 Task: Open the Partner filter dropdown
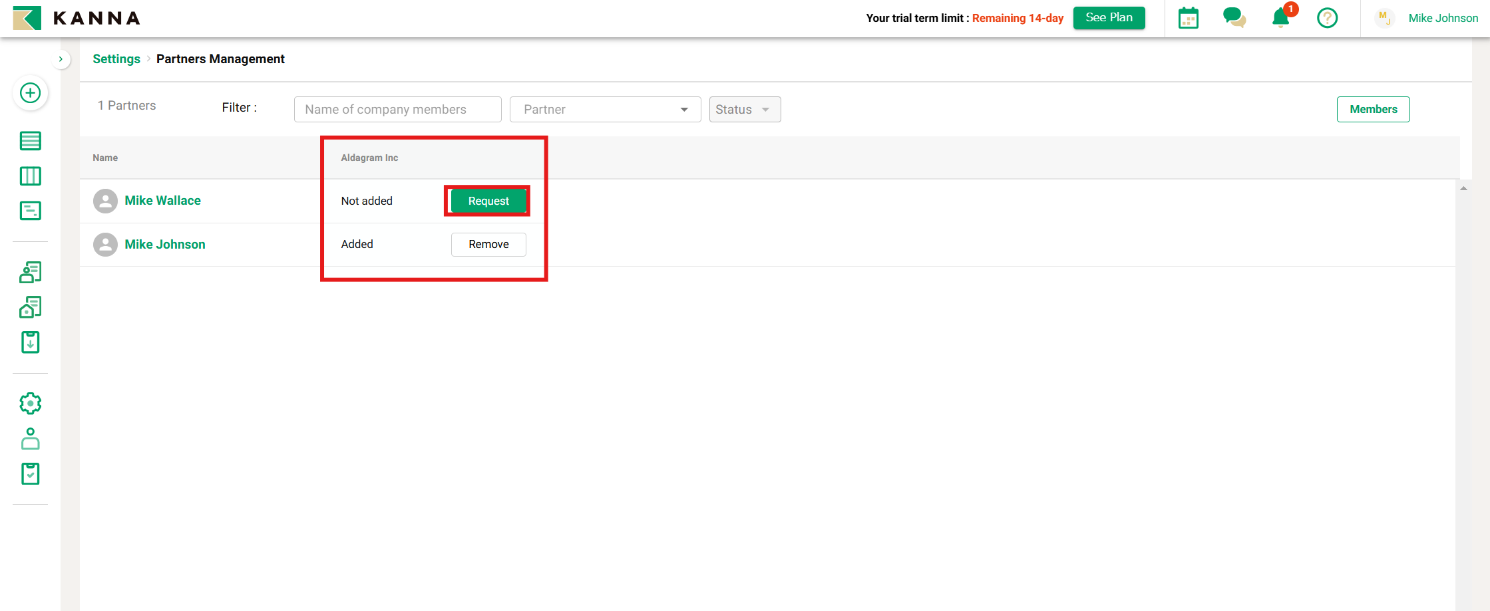605,110
